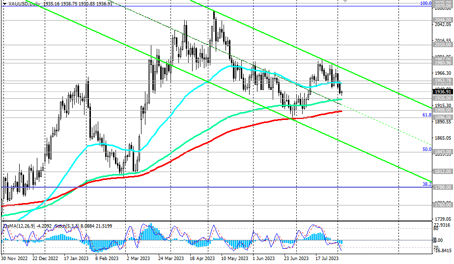The image size is (454, 264).
Task: Select the Fibonacci 61.8 level label
Action: tap(426, 115)
